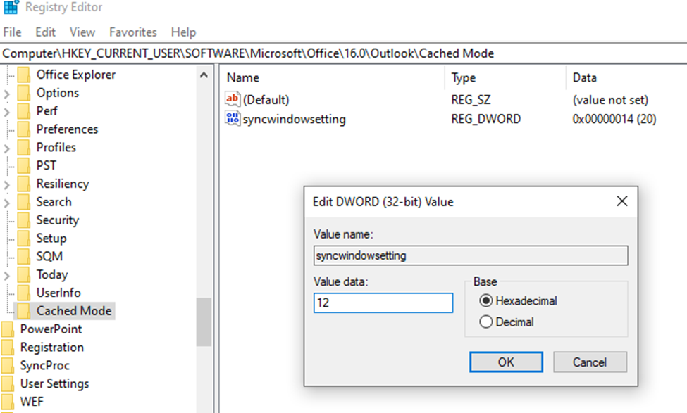Choose the Hexadecimal base option
The height and width of the screenshot is (413, 687).
coord(486,301)
